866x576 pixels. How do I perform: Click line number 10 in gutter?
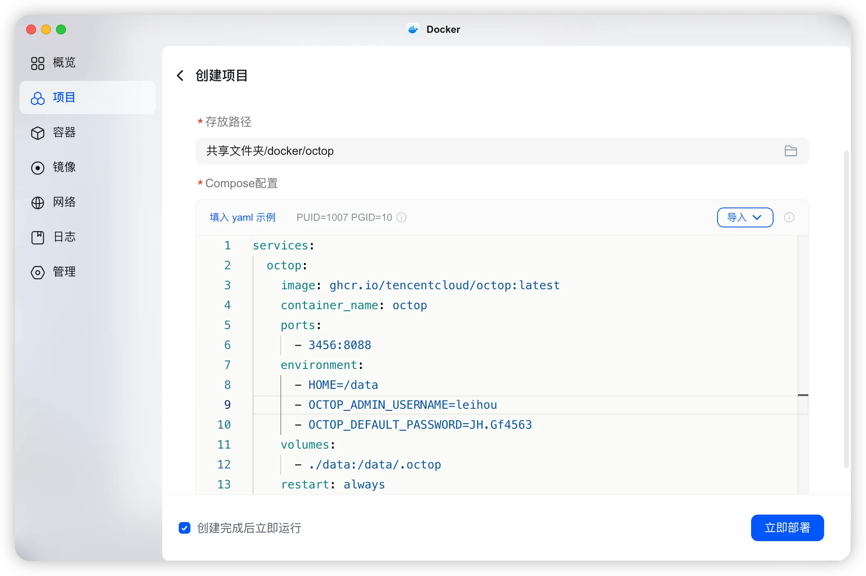point(224,425)
